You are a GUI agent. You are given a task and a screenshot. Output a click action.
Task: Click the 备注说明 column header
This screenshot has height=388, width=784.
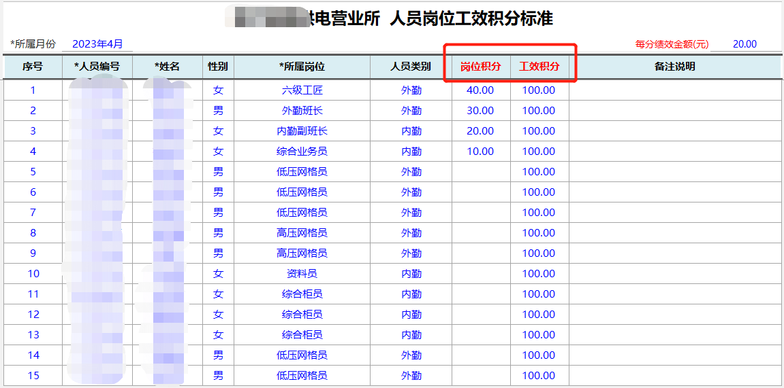point(674,67)
